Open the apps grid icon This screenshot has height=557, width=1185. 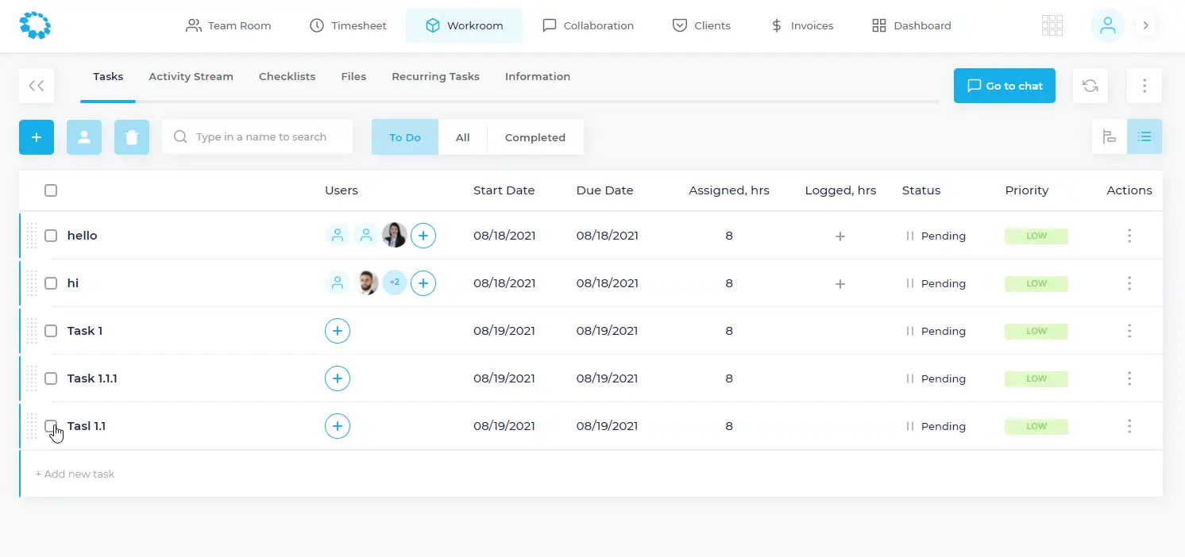pyautogui.click(x=1052, y=25)
